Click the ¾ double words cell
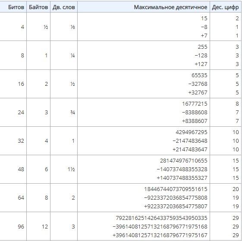242x241 pixels. point(73,113)
